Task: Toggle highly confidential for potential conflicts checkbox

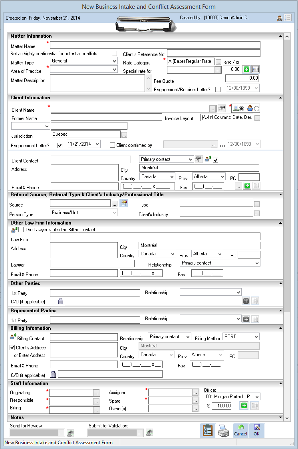Action: pyautogui.click(x=115, y=54)
